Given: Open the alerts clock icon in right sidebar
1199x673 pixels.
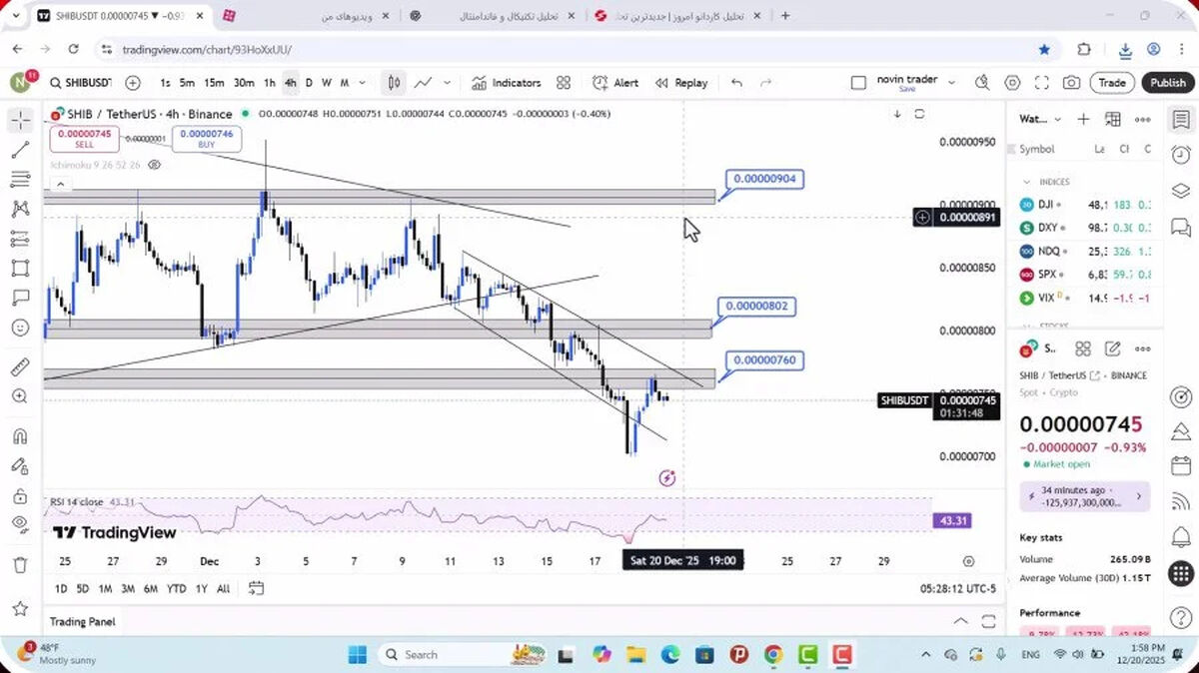Looking at the screenshot, I should [1181, 155].
